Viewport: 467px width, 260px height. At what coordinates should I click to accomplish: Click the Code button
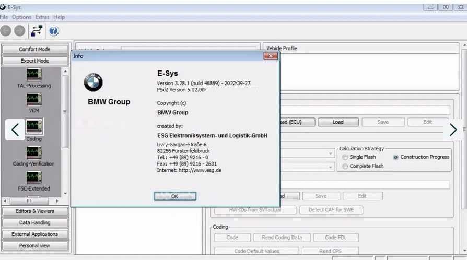tap(232, 238)
